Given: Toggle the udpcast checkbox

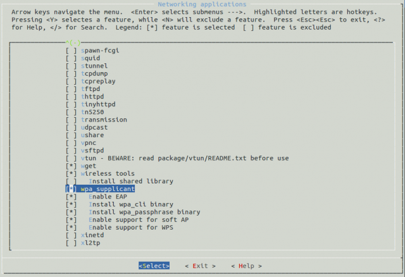Looking at the screenshot, I should (x=71, y=128).
